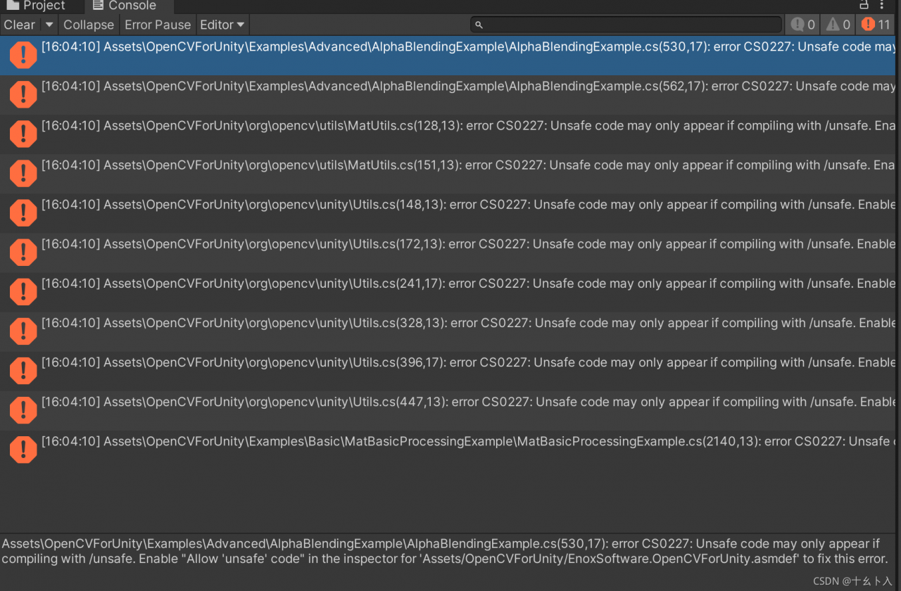Open the console panel three-dot menu

tap(883, 5)
